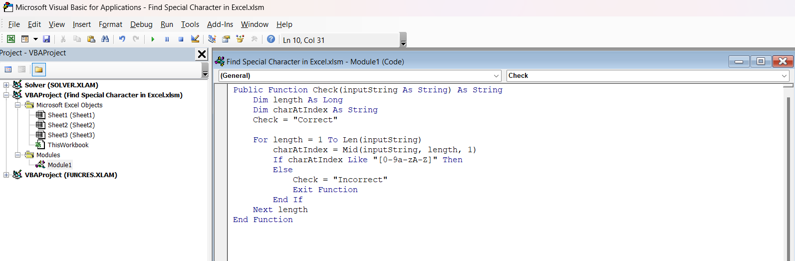Open the Debug menu

click(x=141, y=24)
